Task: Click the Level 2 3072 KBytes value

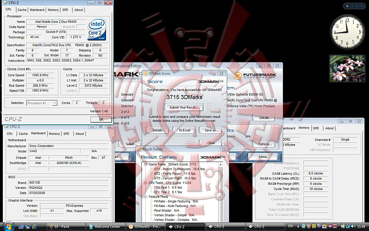Action: coord(93,85)
